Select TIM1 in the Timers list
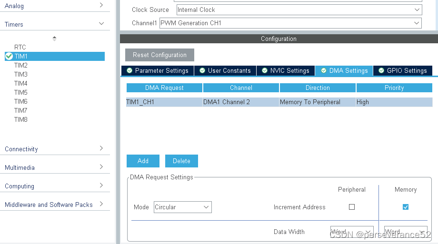 click(55, 56)
